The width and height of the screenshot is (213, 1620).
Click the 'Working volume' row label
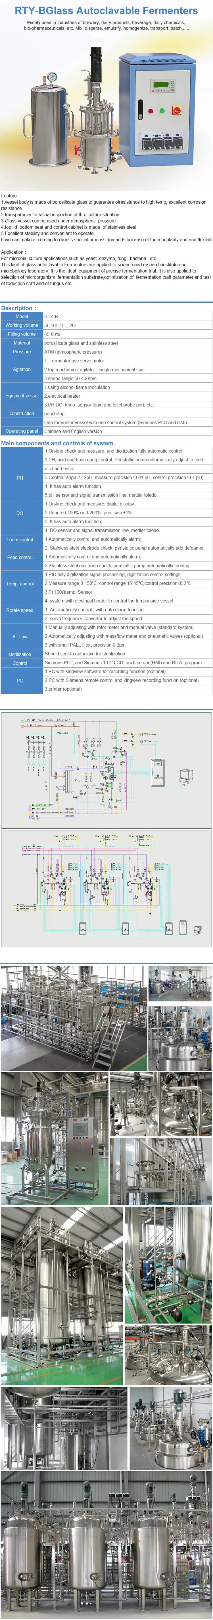click(21, 325)
